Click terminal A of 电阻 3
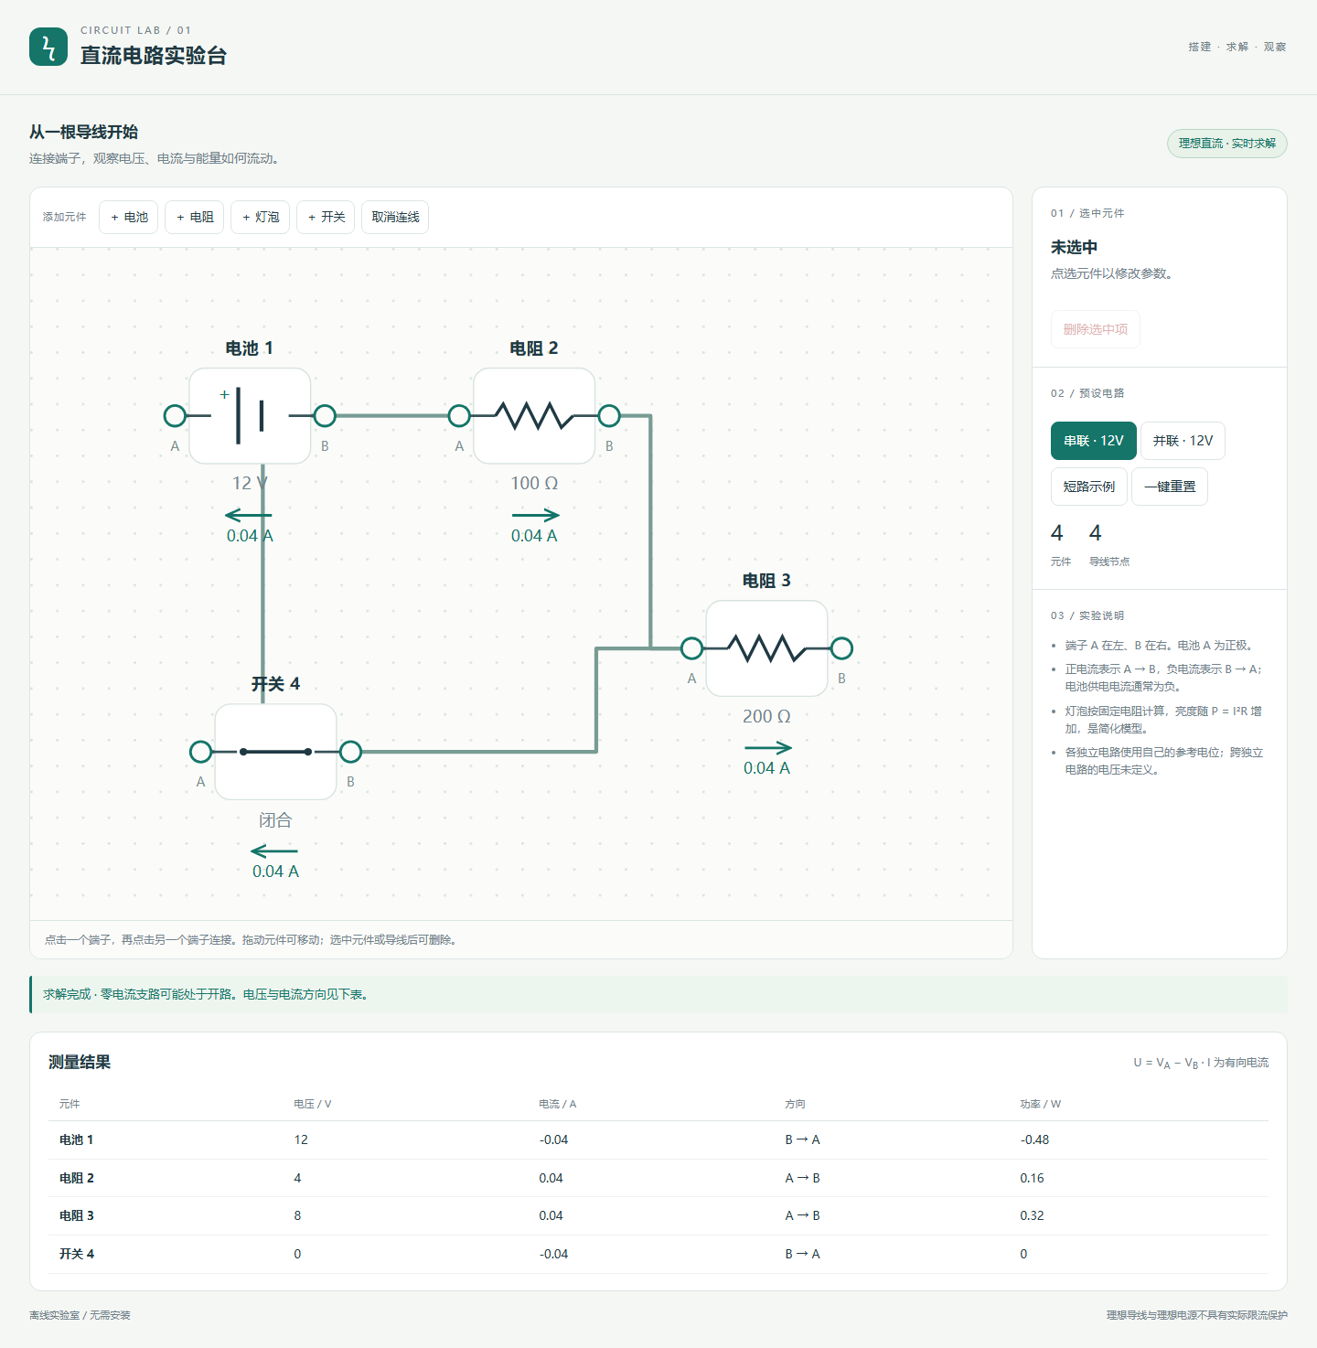The image size is (1317, 1348). pyautogui.click(x=692, y=648)
